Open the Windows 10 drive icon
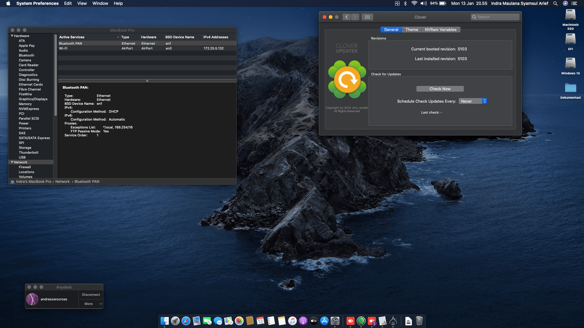 coord(570,64)
